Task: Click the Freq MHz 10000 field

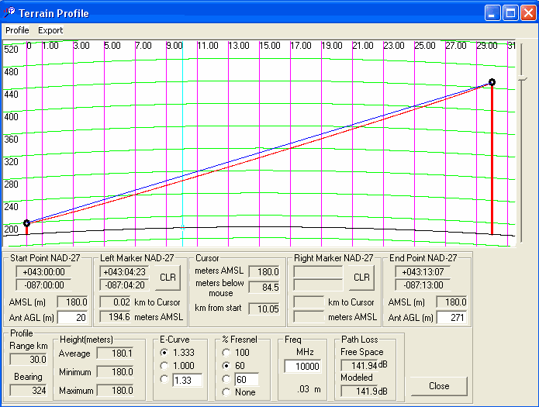Action: pyautogui.click(x=302, y=366)
